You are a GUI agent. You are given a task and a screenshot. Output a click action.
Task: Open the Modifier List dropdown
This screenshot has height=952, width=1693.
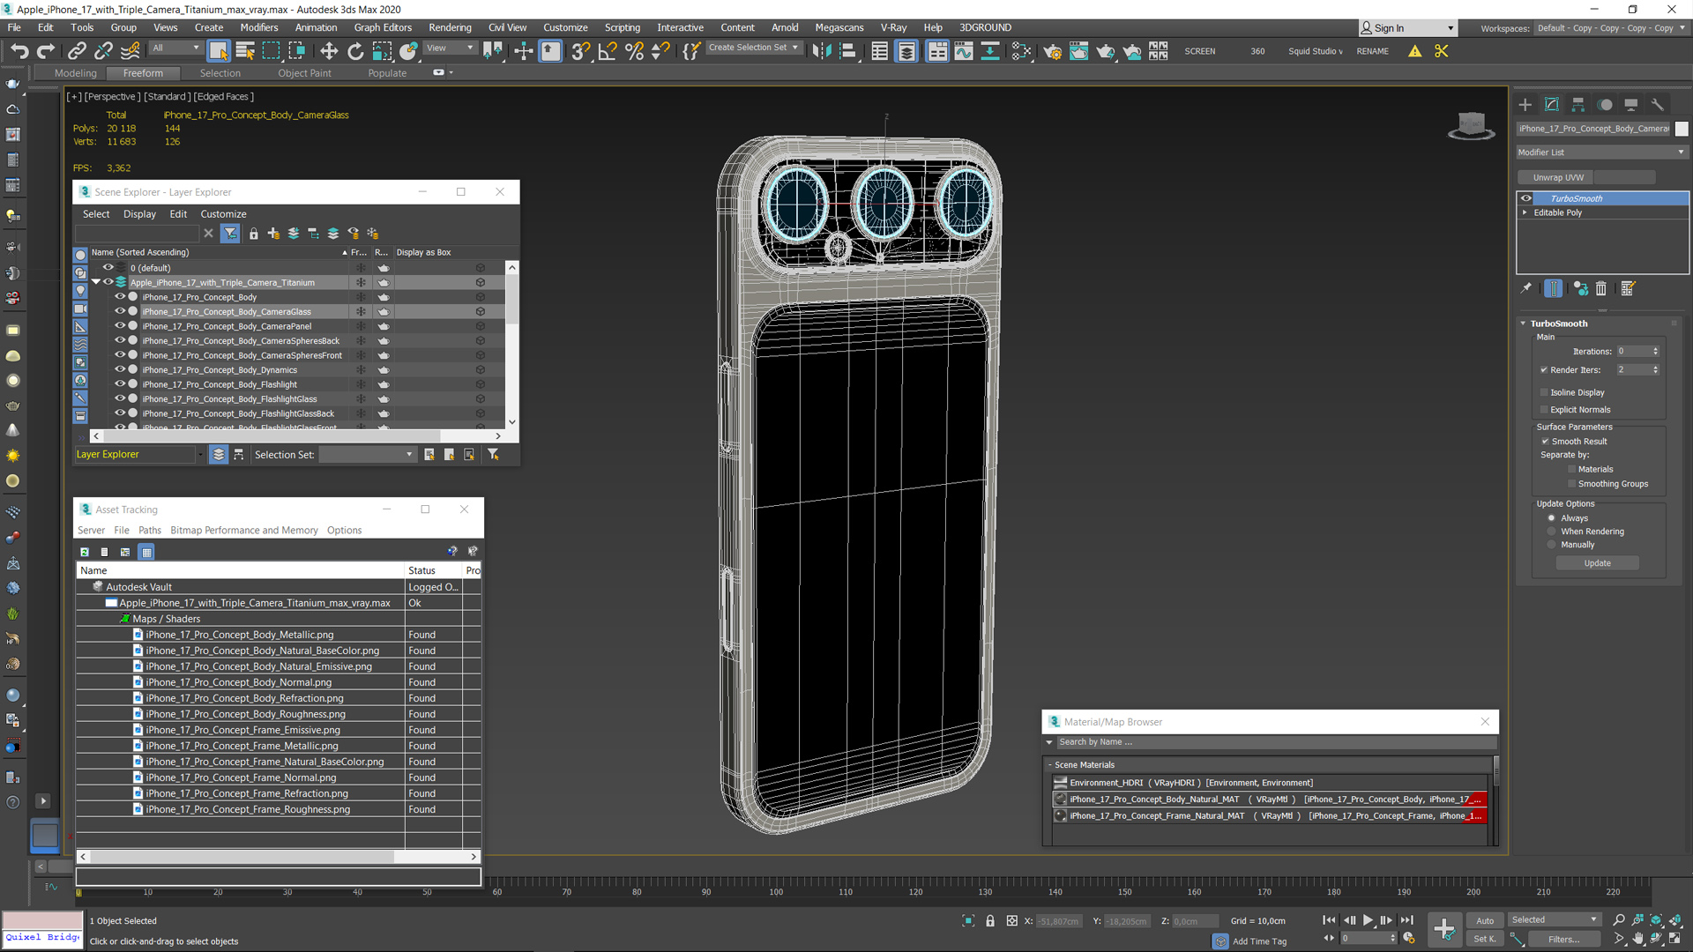(x=1601, y=152)
